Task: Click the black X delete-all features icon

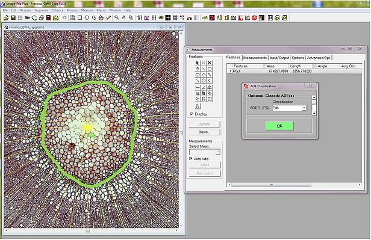Action: 210,63
